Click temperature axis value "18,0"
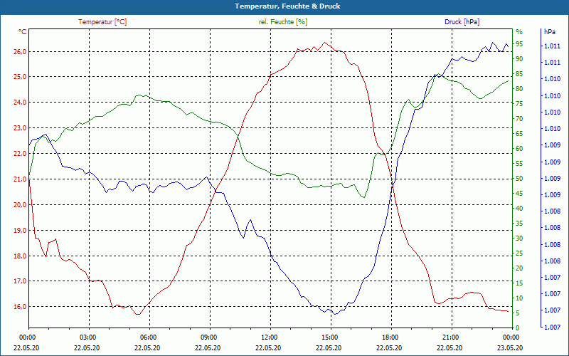Image resolution: width=569 pixels, height=356 pixels. [21, 256]
